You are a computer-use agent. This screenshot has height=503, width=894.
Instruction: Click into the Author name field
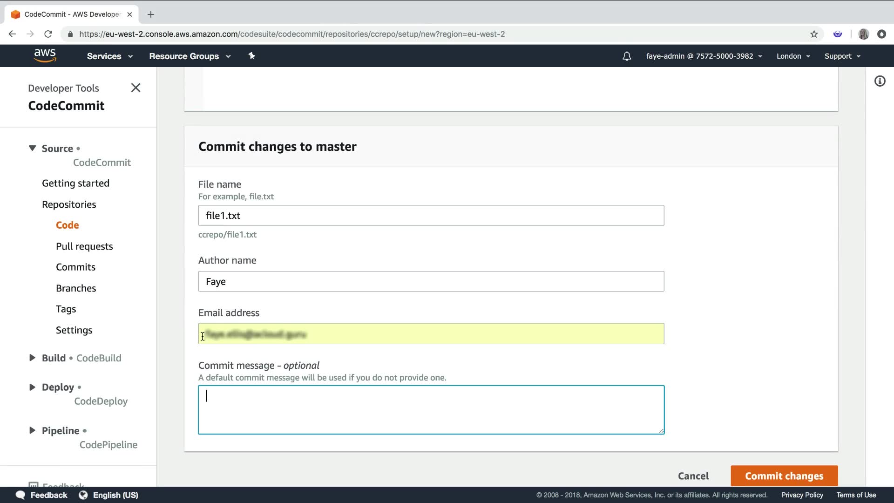point(431,281)
